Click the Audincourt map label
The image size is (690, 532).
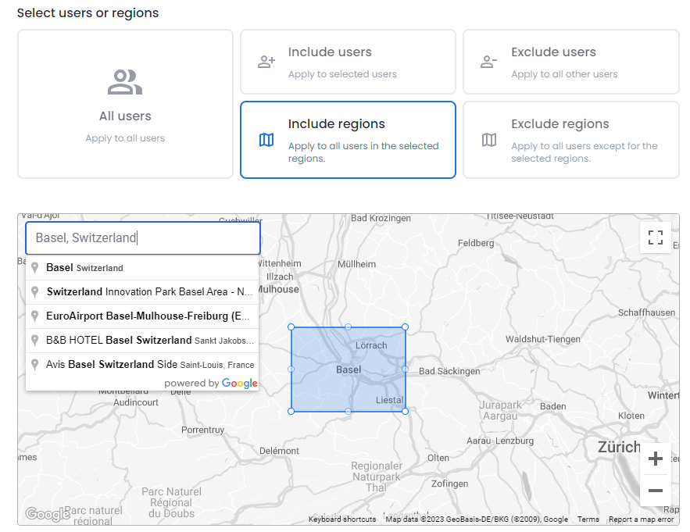tap(135, 402)
